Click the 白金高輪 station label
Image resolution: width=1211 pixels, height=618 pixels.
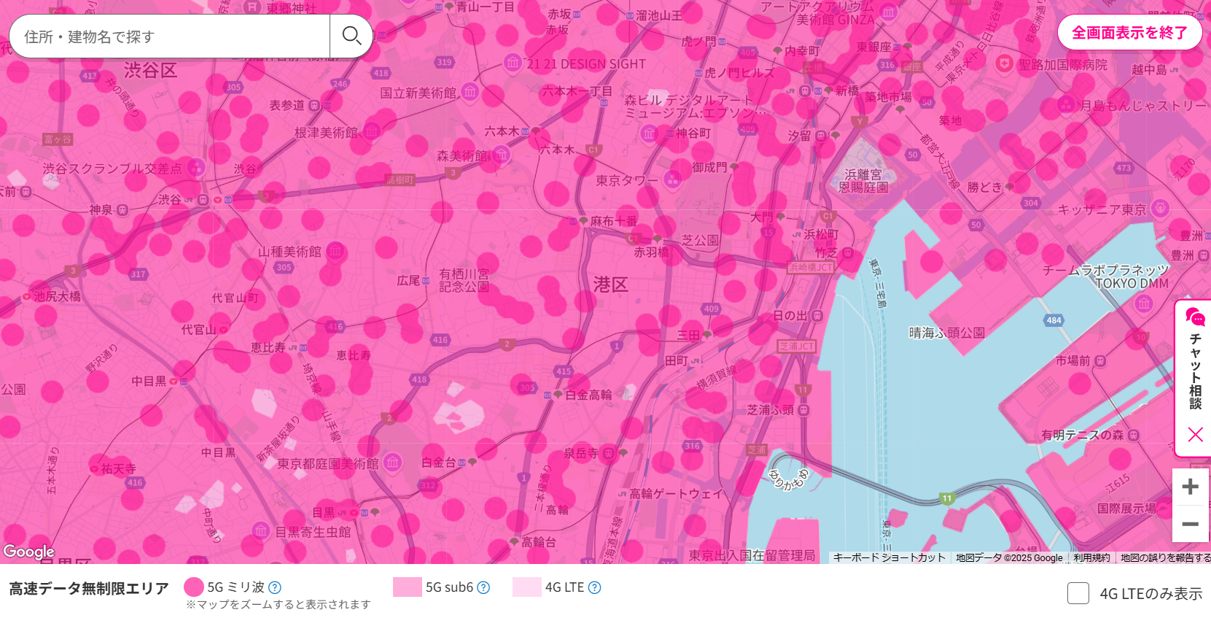pyautogui.click(x=588, y=395)
